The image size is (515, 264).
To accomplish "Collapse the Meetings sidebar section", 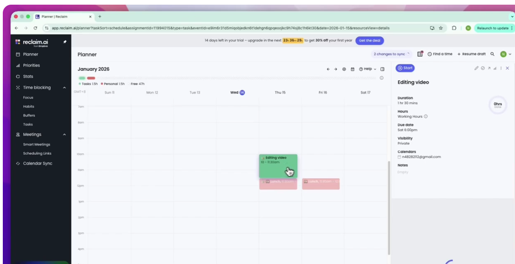I will click(64, 135).
